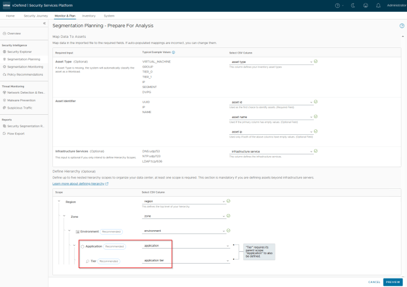Open the notifications bell in header
Screen dimensions: 407x287
pos(379,5)
